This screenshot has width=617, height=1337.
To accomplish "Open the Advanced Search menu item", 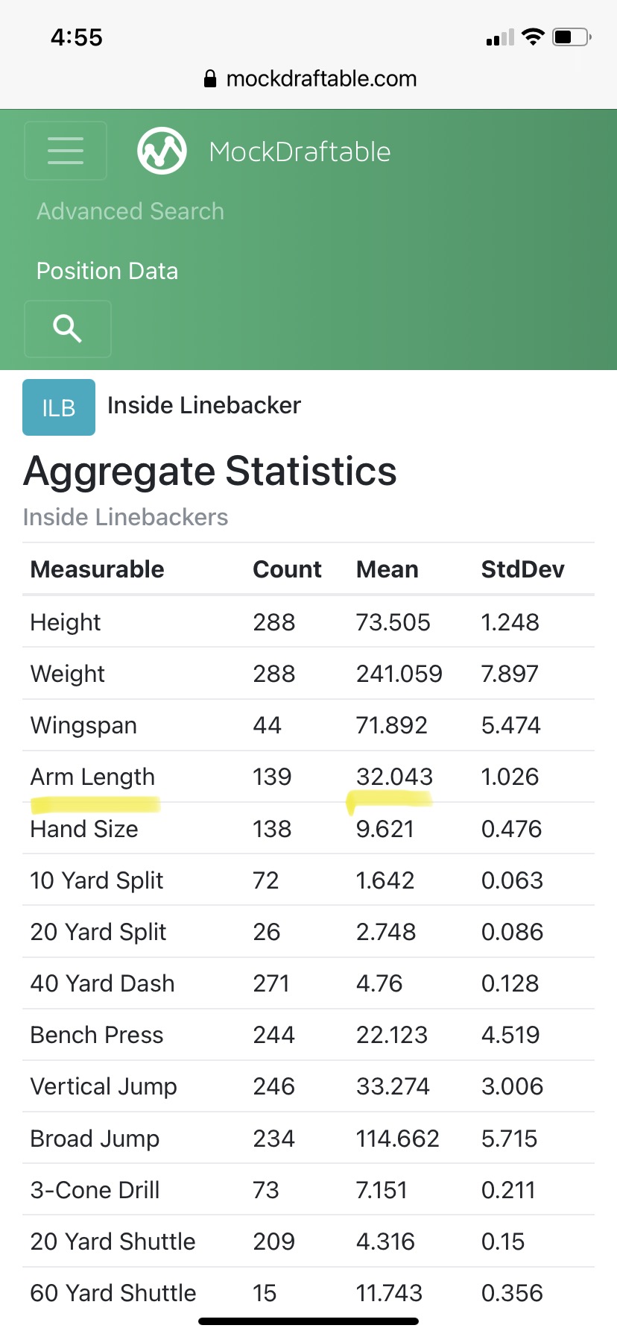I will coord(130,211).
